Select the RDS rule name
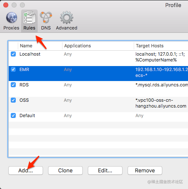 tap(24, 85)
